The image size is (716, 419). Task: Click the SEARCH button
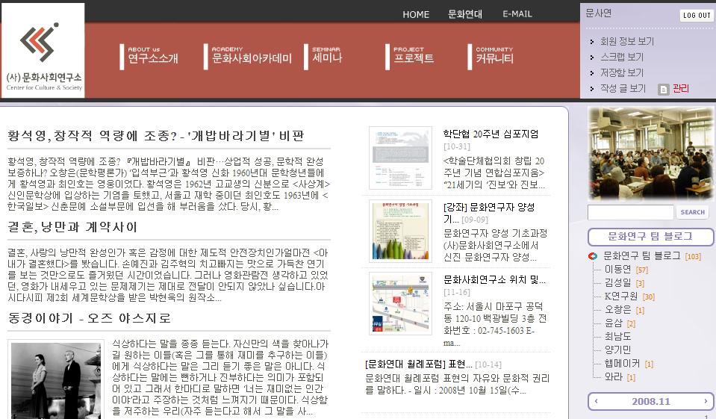coord(692,212)
